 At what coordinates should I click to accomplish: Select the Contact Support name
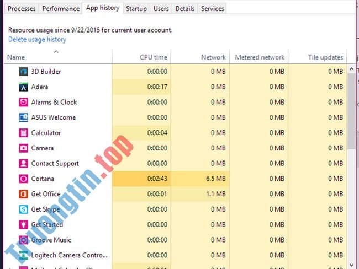[x=55, y=163]
